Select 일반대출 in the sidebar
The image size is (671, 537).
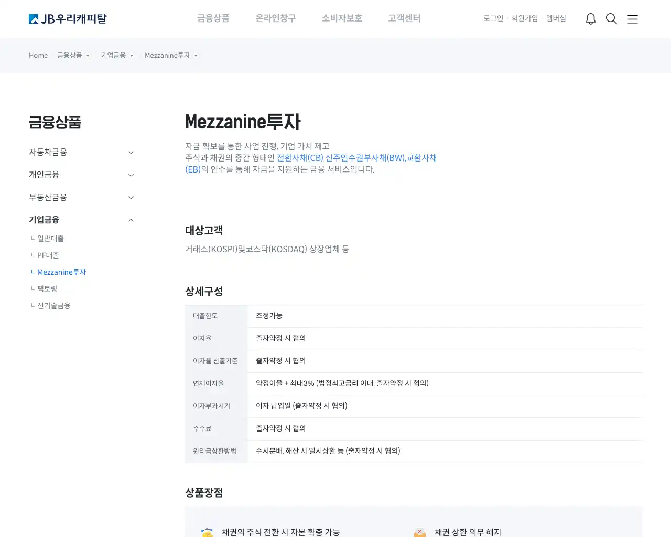coord(50,239)
